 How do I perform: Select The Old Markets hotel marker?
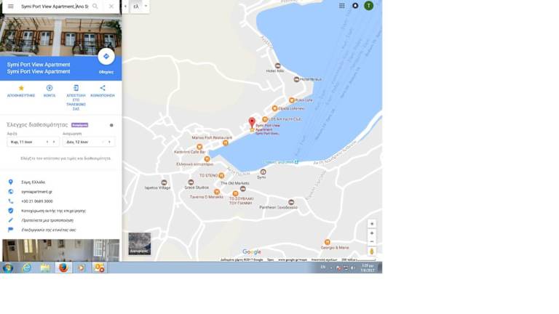[x=243, y=189]
